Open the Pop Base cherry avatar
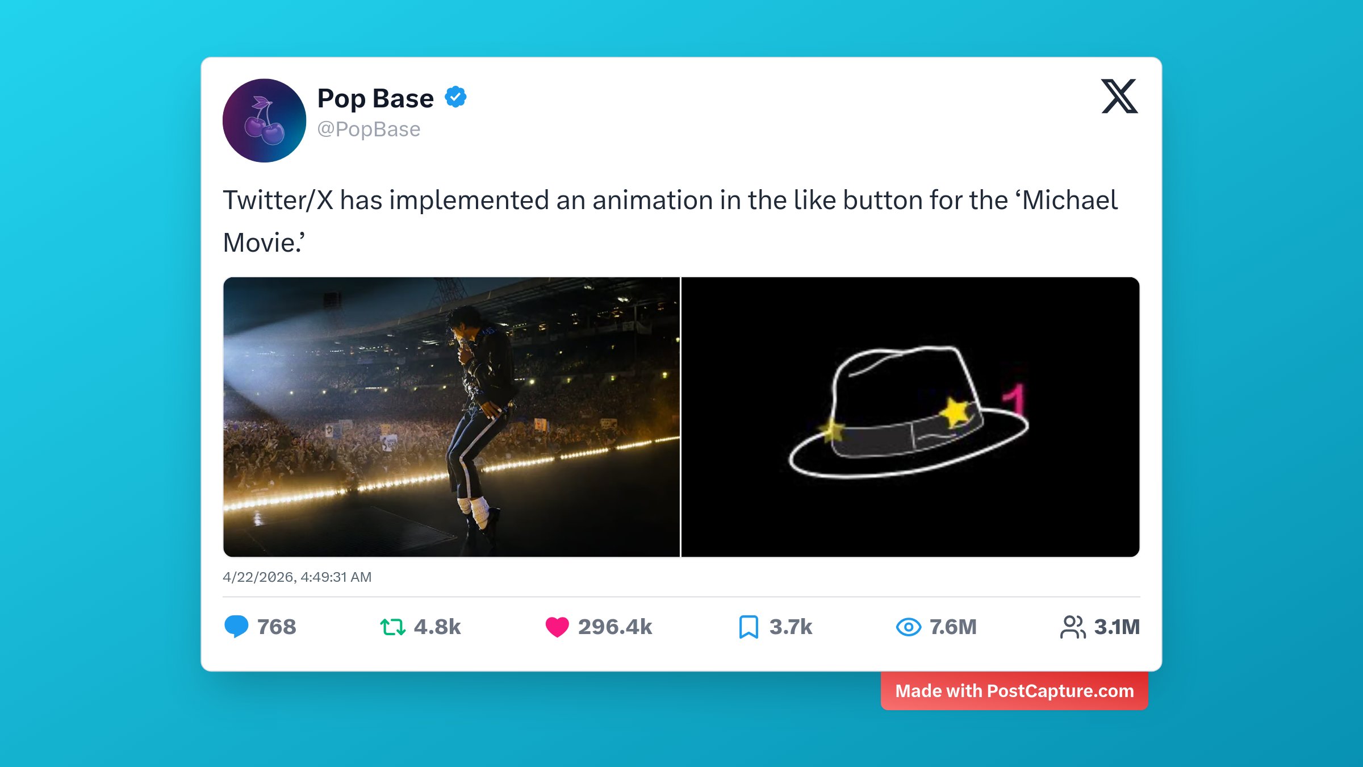This screenshot has width=1363, height=767. pos(264,120)
